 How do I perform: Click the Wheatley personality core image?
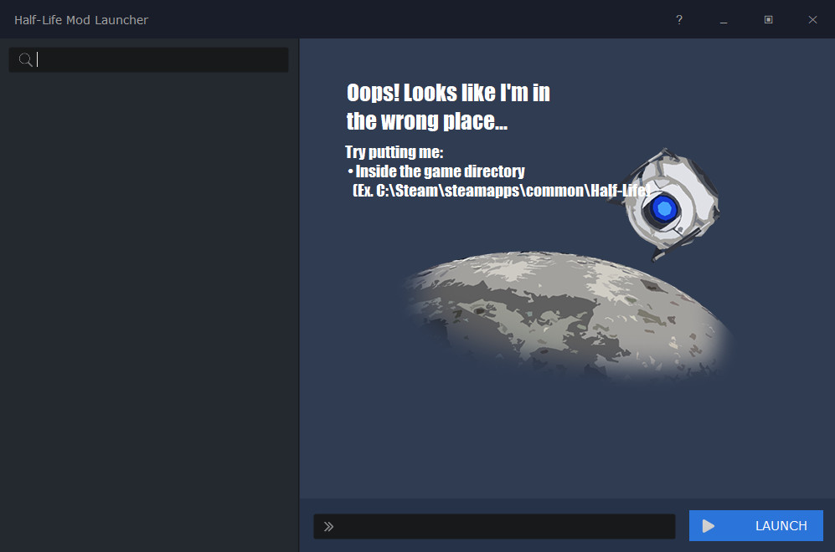670,201
